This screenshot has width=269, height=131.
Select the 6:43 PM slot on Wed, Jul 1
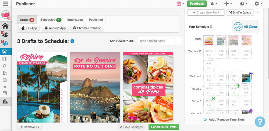221,78
